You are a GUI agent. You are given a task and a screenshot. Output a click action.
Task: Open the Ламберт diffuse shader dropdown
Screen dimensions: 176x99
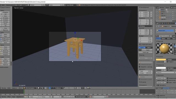[x=171, y=60]
